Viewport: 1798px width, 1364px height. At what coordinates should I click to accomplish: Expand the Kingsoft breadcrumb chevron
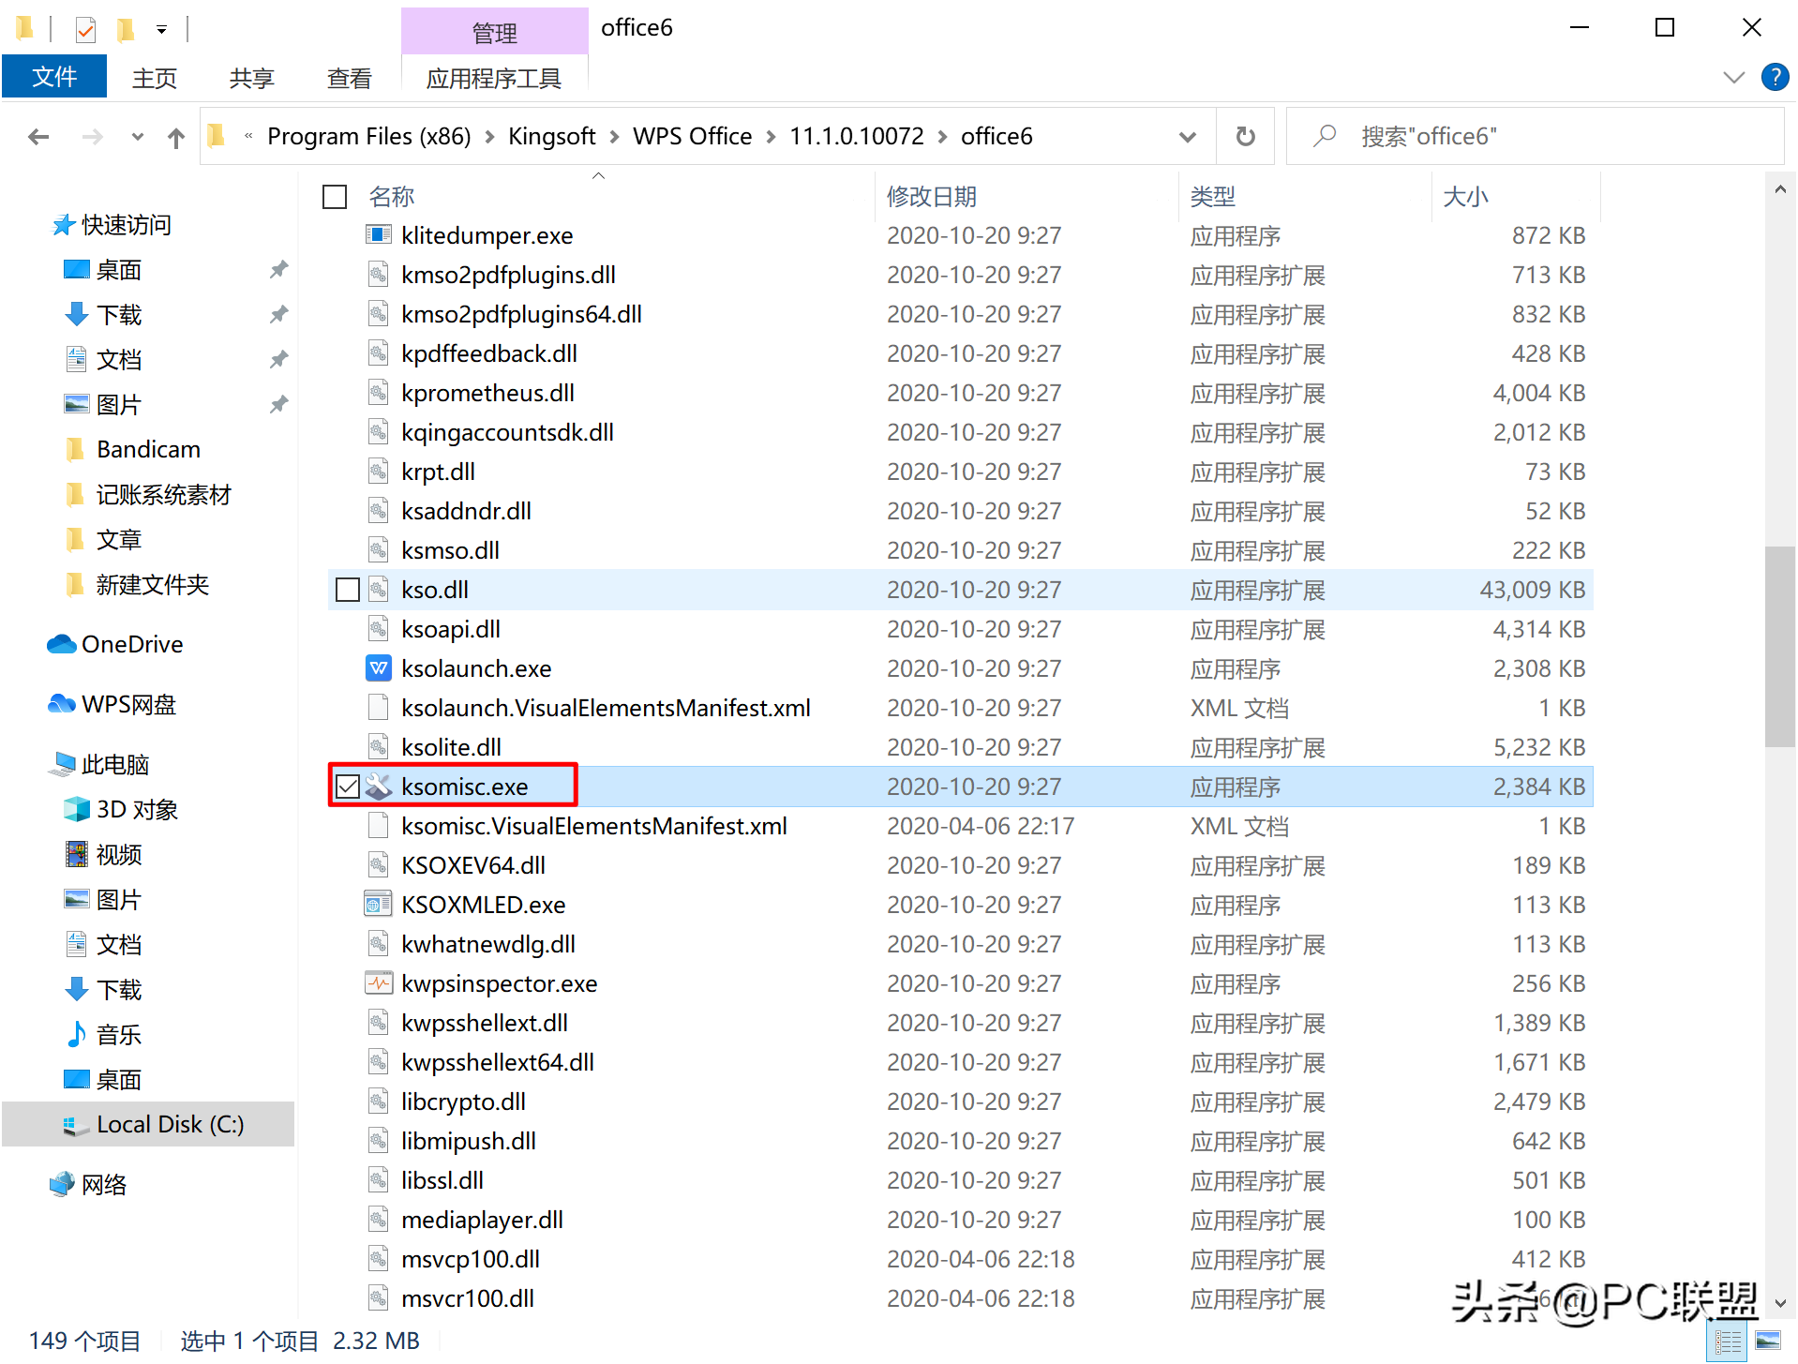click(x=614, y=137)
